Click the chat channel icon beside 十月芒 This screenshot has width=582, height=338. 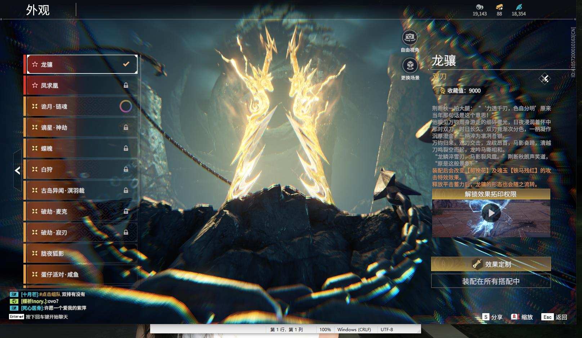14,294
